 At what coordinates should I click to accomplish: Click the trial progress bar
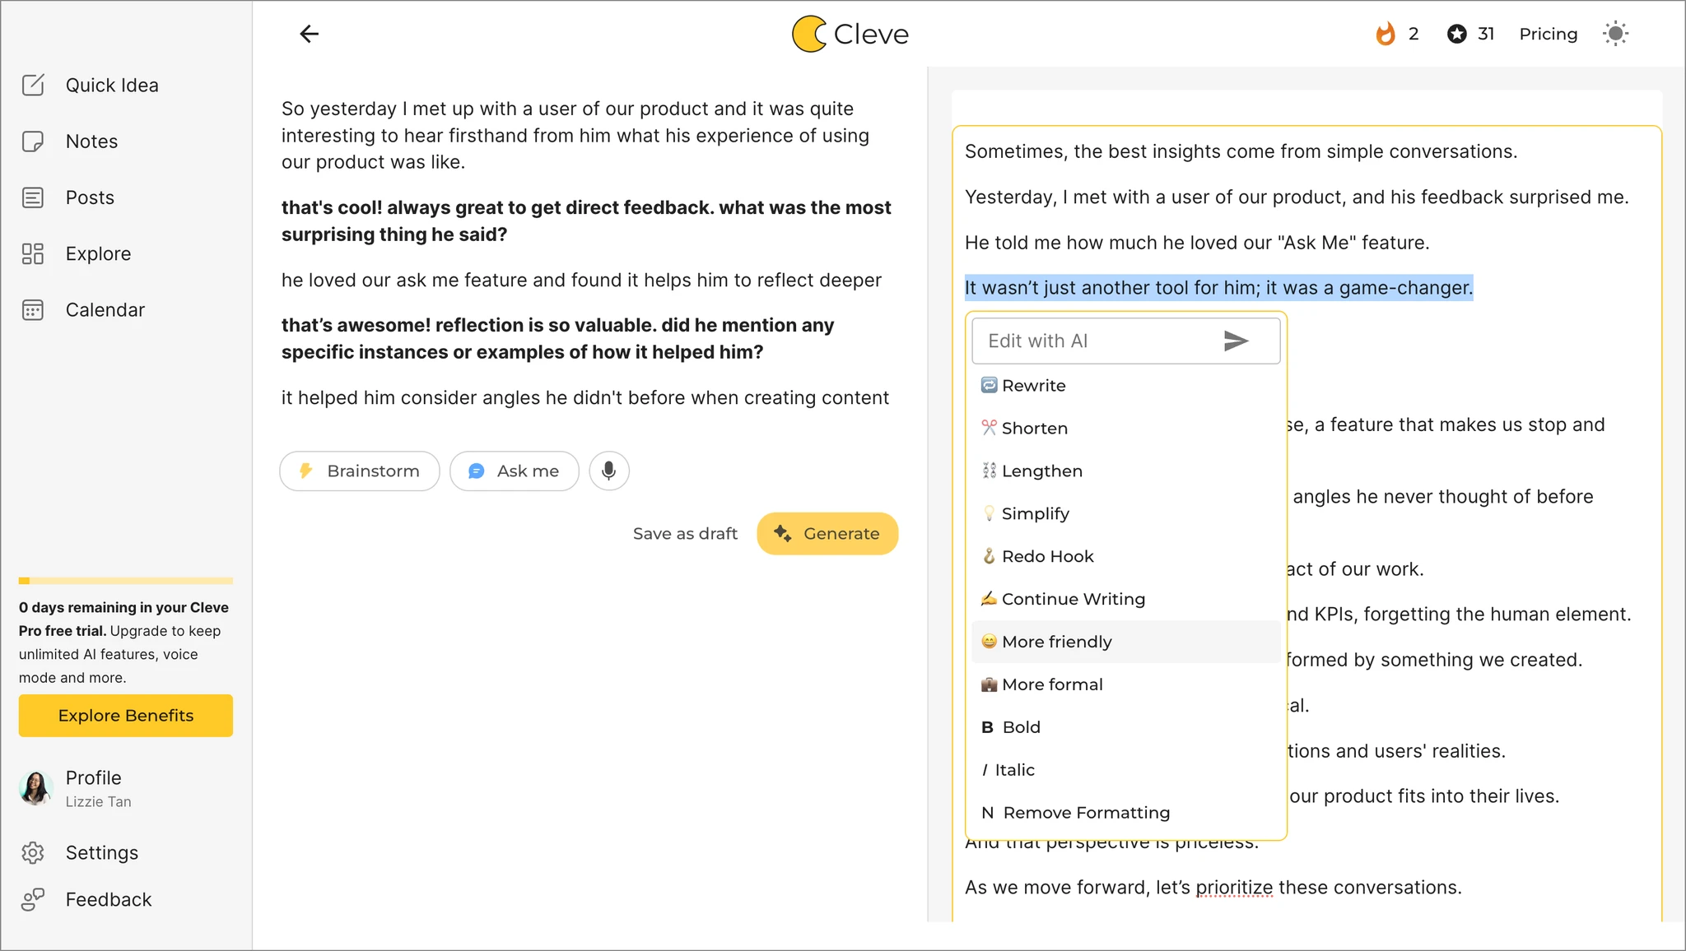tap(125, 580)
